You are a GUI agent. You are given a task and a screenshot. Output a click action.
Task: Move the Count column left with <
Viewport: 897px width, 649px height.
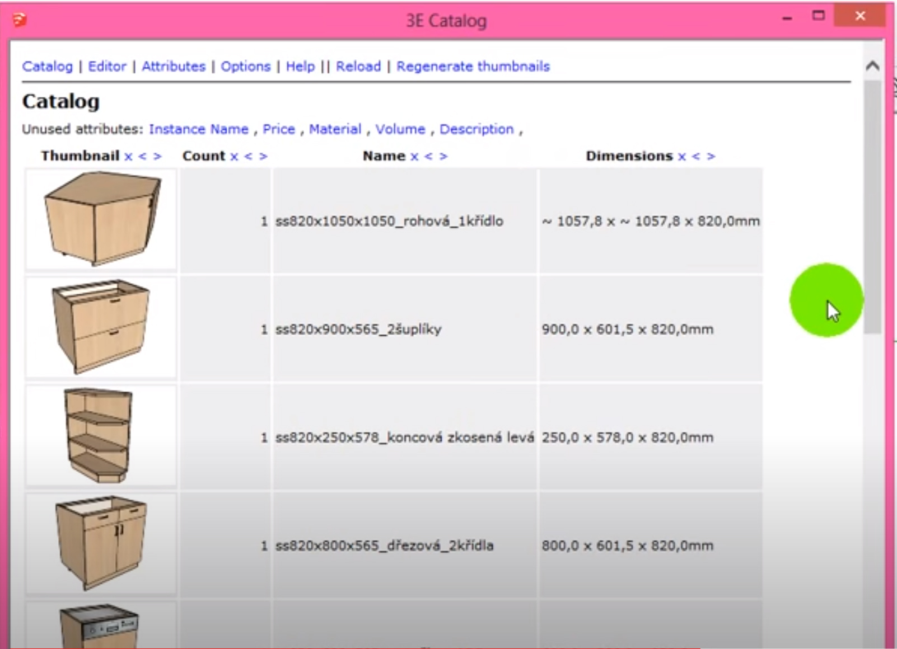[x=248, y=157]
